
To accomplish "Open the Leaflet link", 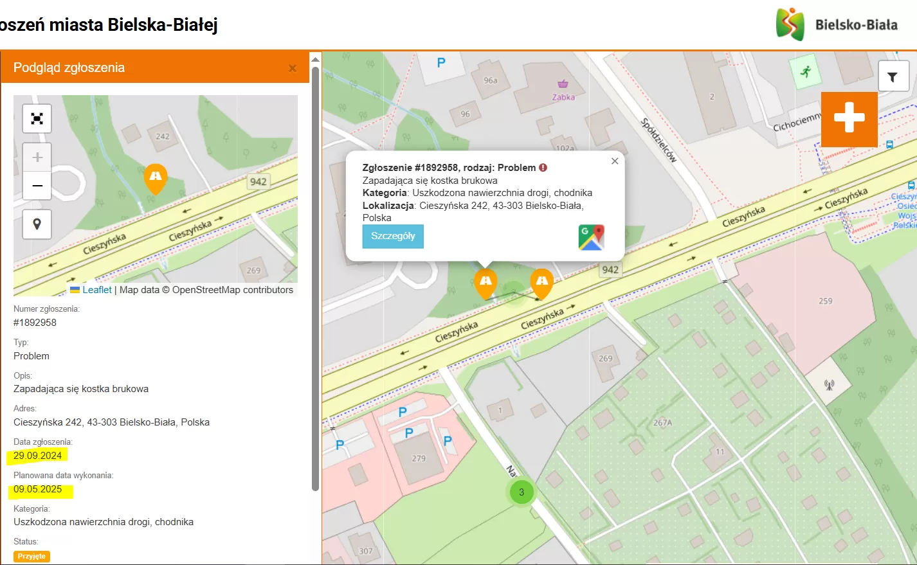I will 97,290.
